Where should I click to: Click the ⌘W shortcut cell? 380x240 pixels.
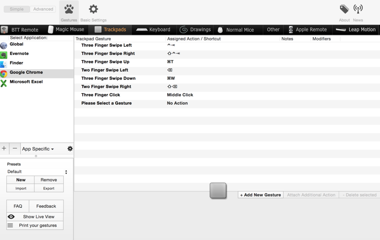(x=171, y=78)
